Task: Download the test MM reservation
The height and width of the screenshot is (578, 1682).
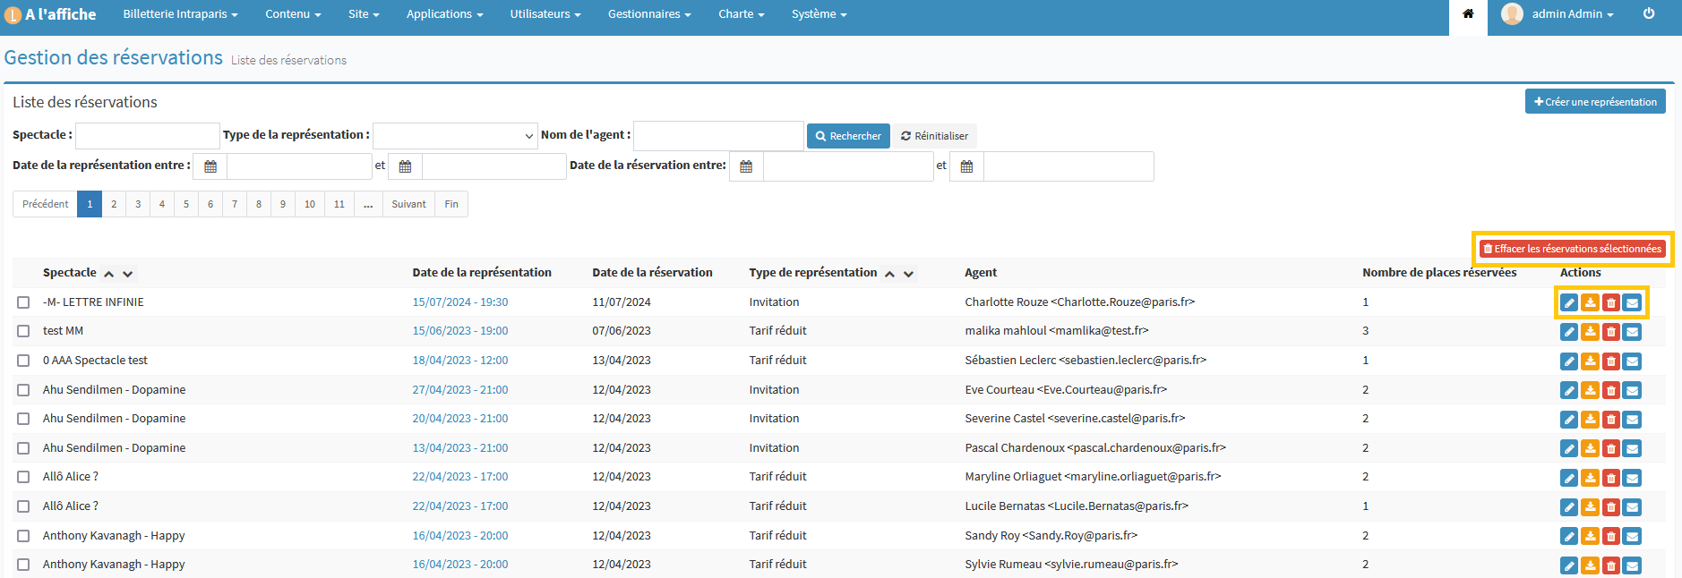Action: point(1590,332)
